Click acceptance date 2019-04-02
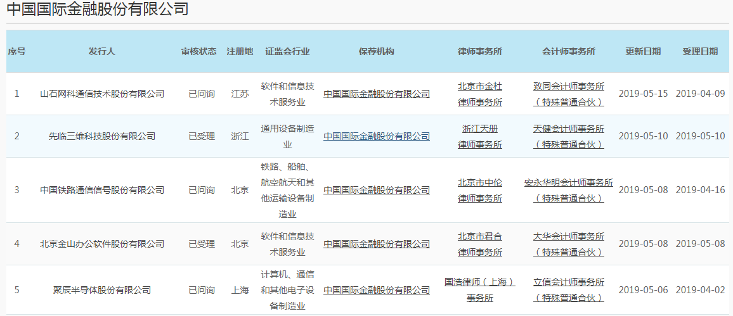The height and width of the screenshot is (316, 733). 700,290
